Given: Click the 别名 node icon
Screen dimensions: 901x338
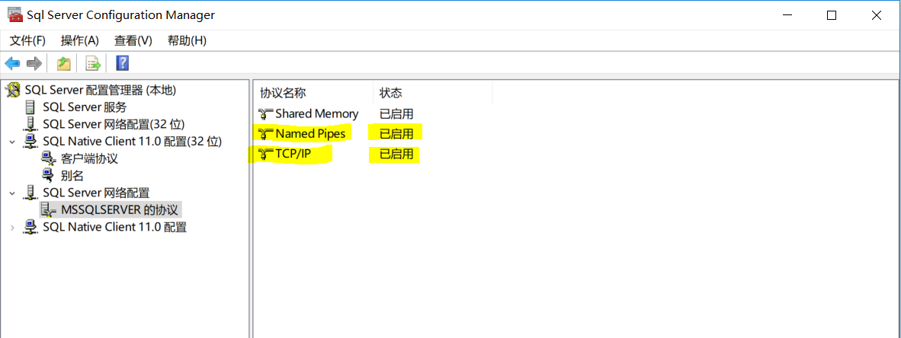Looking at the screenshot, I should click(49, 176).
